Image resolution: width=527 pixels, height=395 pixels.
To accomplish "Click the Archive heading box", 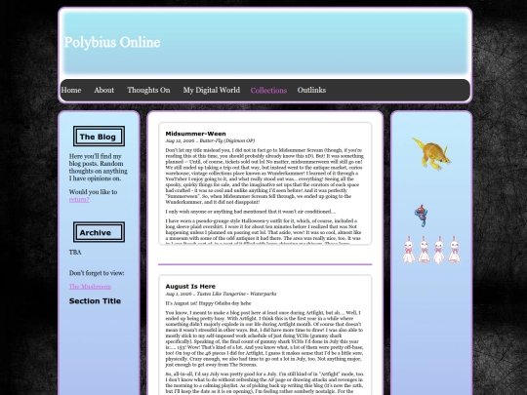I will click(x=99, y=232).
